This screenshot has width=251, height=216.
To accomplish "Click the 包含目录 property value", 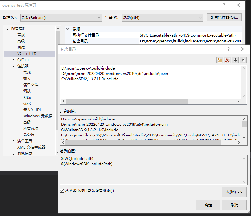I will (x=190, y=41).
